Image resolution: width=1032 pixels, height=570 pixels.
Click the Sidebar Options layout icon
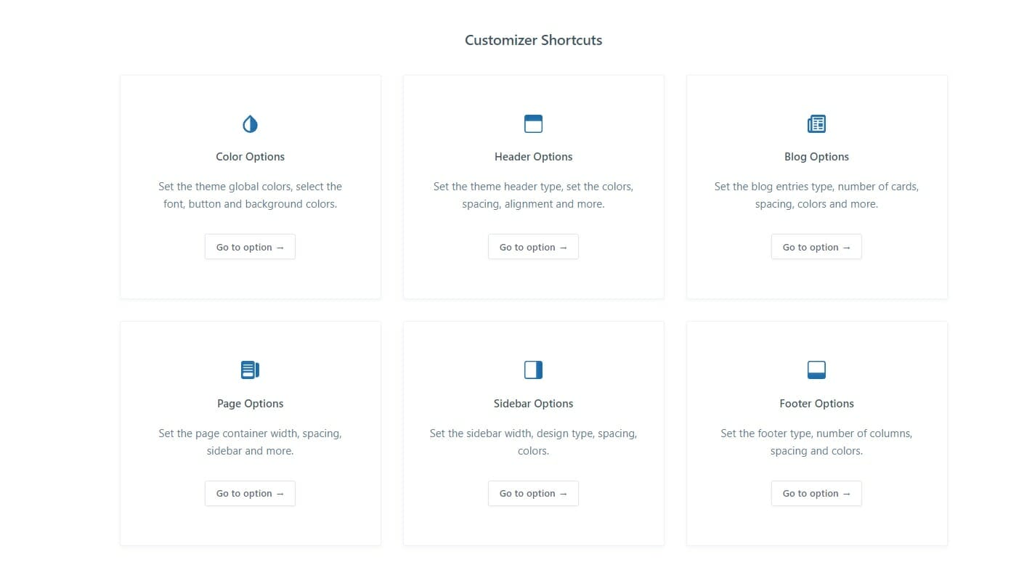(533, 370)
